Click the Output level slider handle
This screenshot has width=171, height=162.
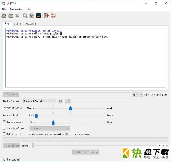(x=70, y=108)
